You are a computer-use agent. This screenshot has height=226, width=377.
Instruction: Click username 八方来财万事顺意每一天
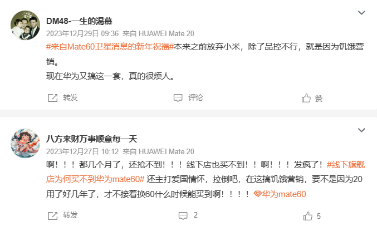(92, 139)
